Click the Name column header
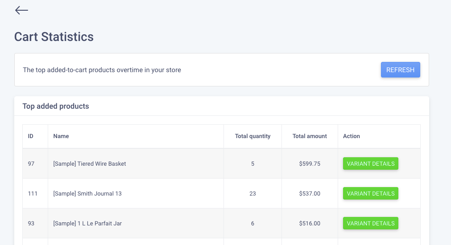Screen dimensions: 451x245 coord(61,136)
